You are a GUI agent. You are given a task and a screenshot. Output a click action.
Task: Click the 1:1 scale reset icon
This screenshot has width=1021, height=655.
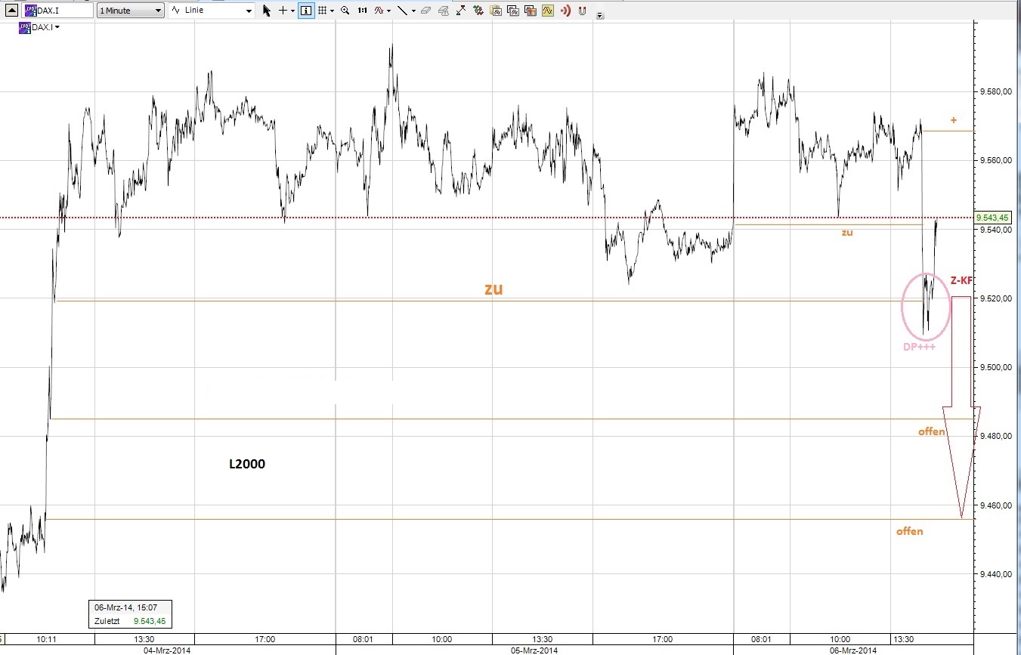[362, 11]
